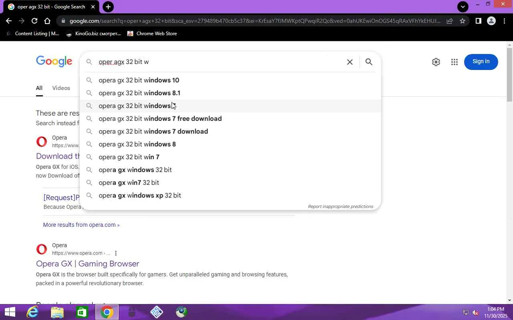Screen dimensions: 513x320
Task: Open the taskbar clock and date
Action: coord(496,312)
